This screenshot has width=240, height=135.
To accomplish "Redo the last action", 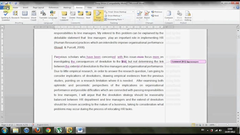I will click(16, 3).
